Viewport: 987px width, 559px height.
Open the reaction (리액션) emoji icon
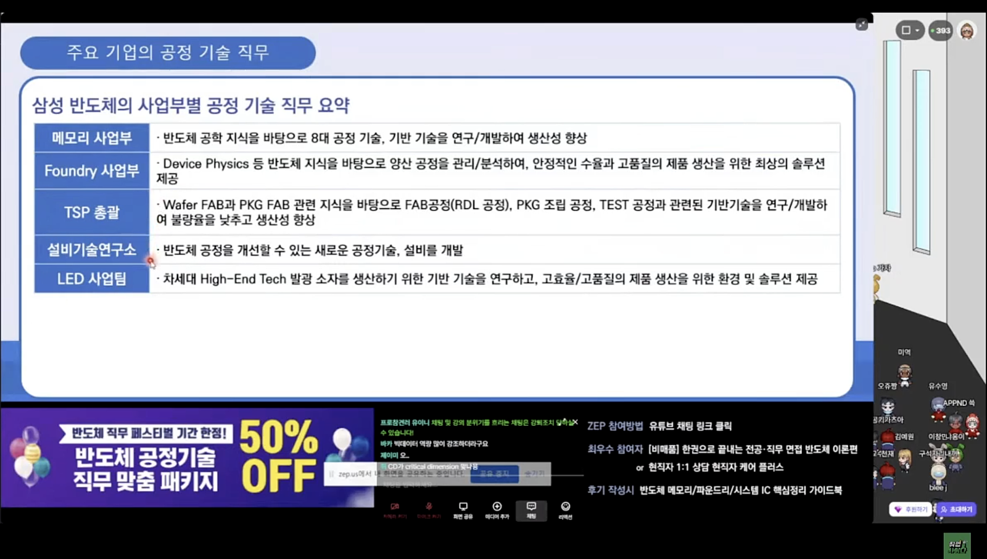click(565, 509)
